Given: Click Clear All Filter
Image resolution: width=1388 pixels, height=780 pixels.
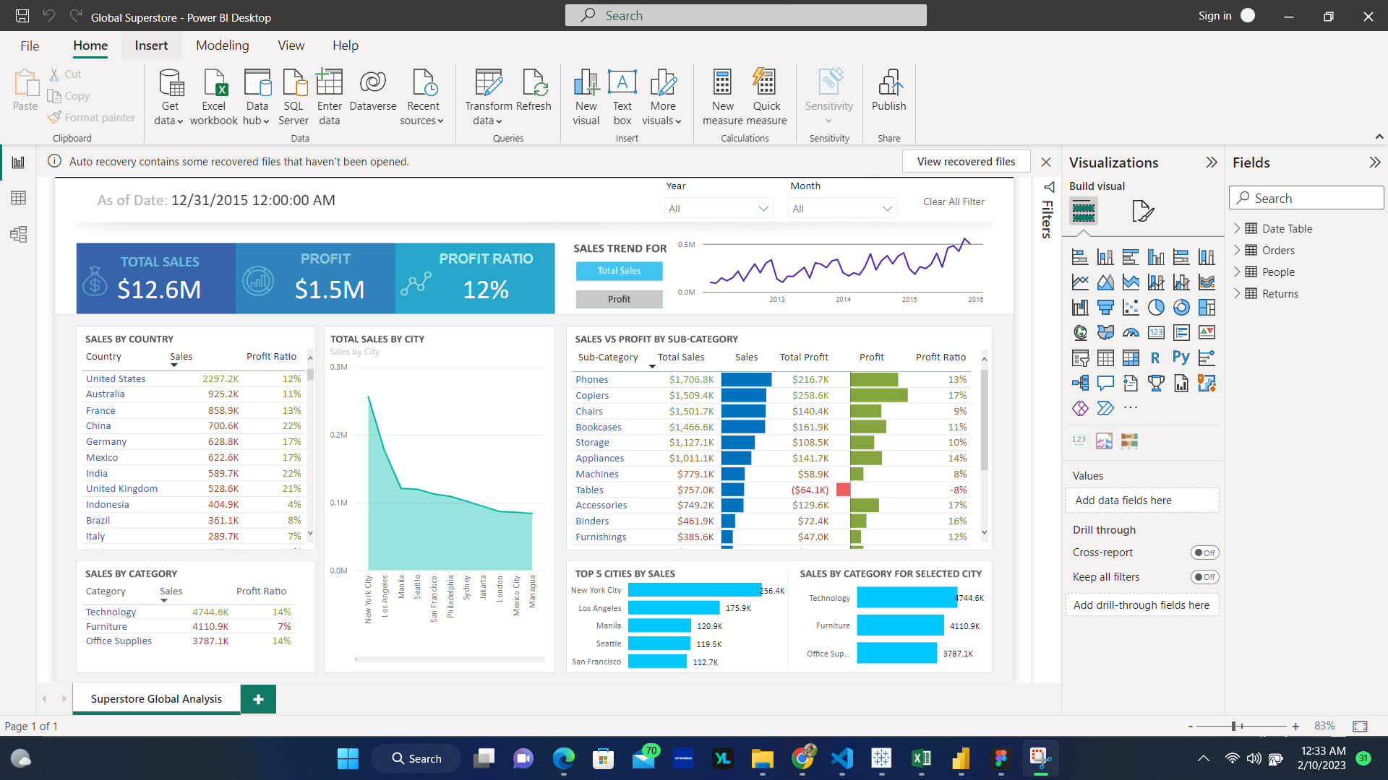Looking at the screenshot, I should tap(954, 202).
